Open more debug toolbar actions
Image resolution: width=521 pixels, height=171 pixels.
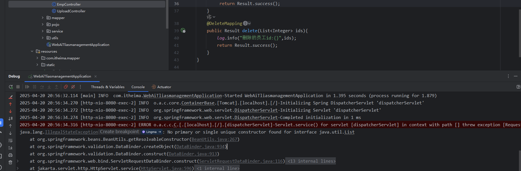80,87
